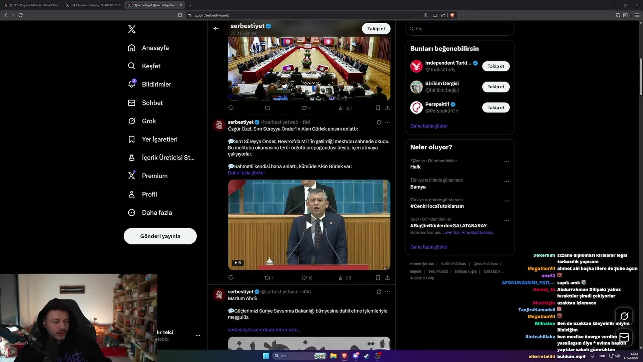Screen dimensions: 643x362
Task: Click the Profil person icon
Action: (132, 194)
